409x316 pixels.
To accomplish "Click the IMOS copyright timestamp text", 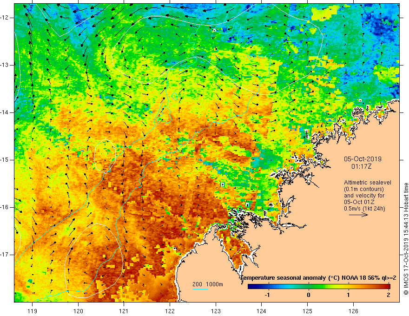I will 406,239.
